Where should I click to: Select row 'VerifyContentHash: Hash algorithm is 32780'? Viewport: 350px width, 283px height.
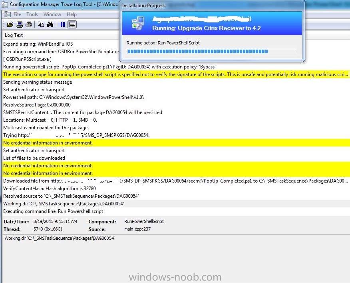click(176, 189)
